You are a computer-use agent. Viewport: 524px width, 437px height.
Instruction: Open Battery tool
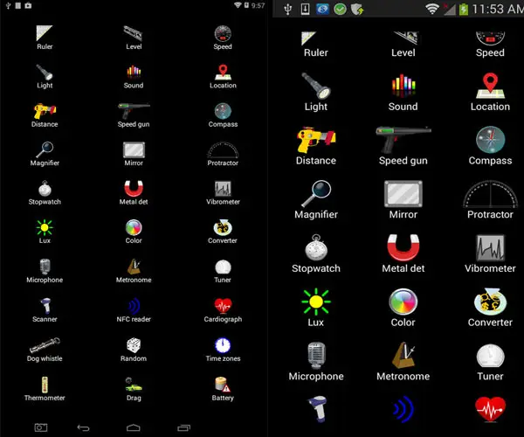[x=223, y=389]
